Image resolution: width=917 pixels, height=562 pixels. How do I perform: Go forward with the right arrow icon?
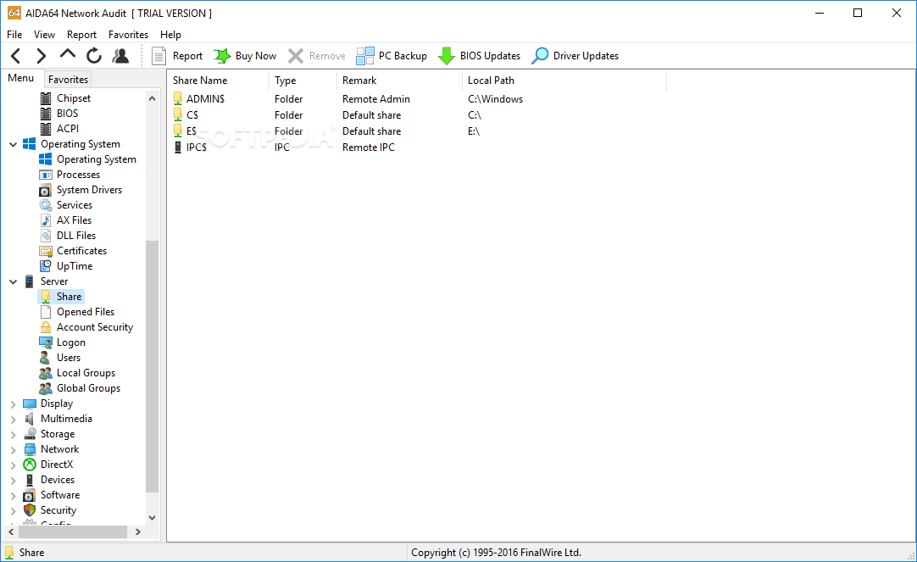tap(41, 56)
